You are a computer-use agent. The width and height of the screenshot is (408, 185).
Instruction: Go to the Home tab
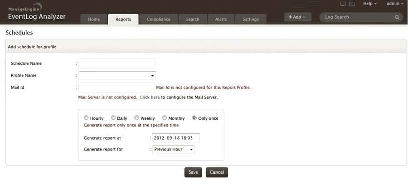94,19
